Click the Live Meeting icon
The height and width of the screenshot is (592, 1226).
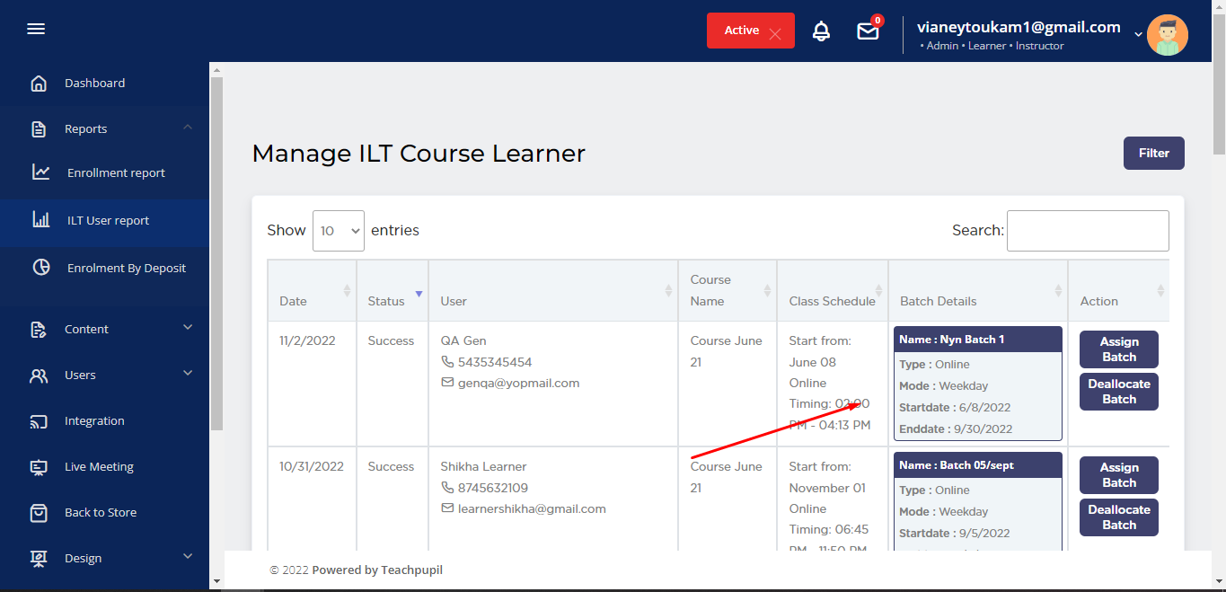[x=39, y=467]
